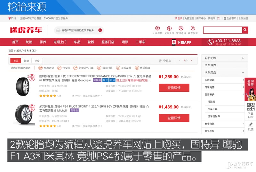Go to next page arrow in pagination
This screenshot has height=172, width=256.
pyautogui.click(x=191, y=60)
